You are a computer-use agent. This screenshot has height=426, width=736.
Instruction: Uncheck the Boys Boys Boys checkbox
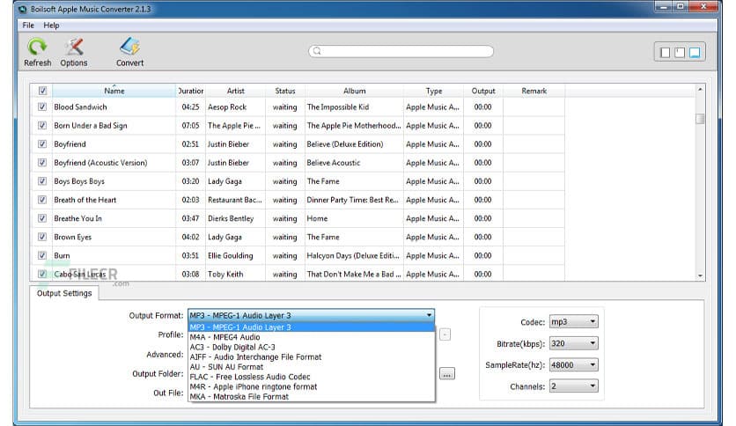tap(42, 181)
